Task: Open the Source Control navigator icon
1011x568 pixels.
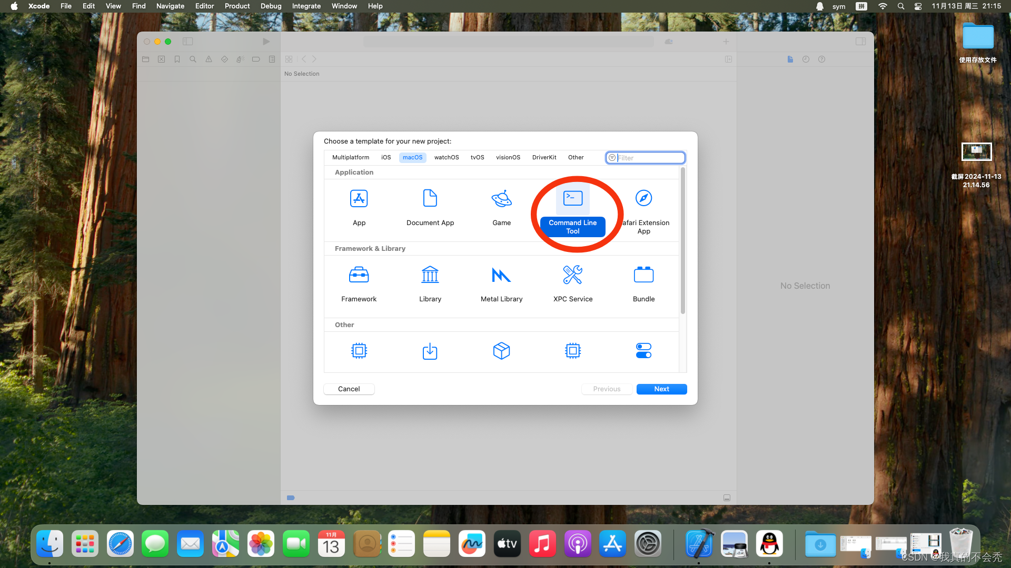Action: (162, 59)
